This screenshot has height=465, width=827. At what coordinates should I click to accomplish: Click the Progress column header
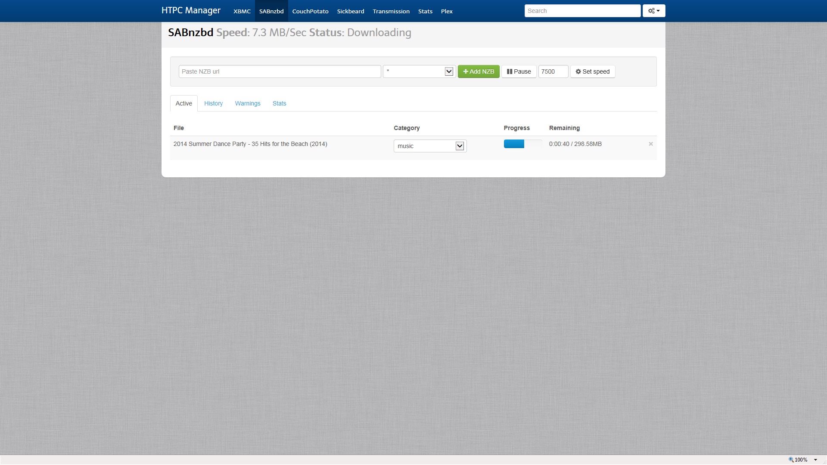click(516, 128)
